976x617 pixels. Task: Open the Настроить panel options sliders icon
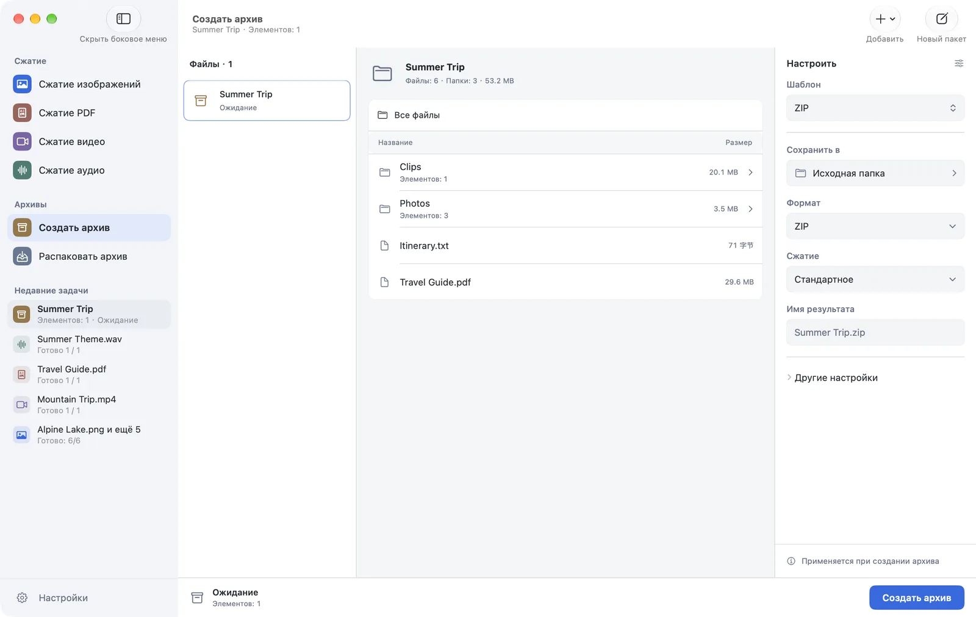click(959, 63)
